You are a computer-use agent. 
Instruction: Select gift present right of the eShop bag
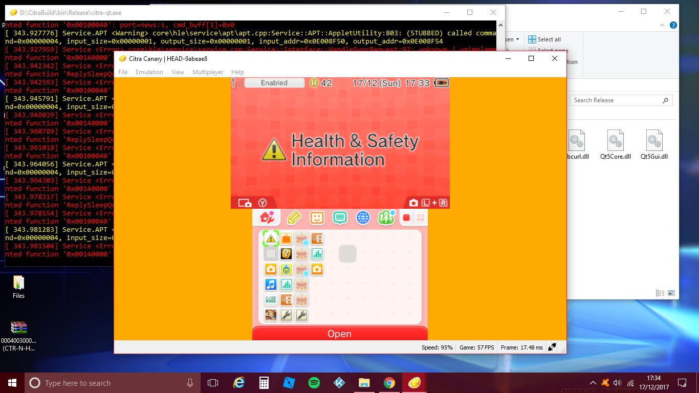(301, 238)
